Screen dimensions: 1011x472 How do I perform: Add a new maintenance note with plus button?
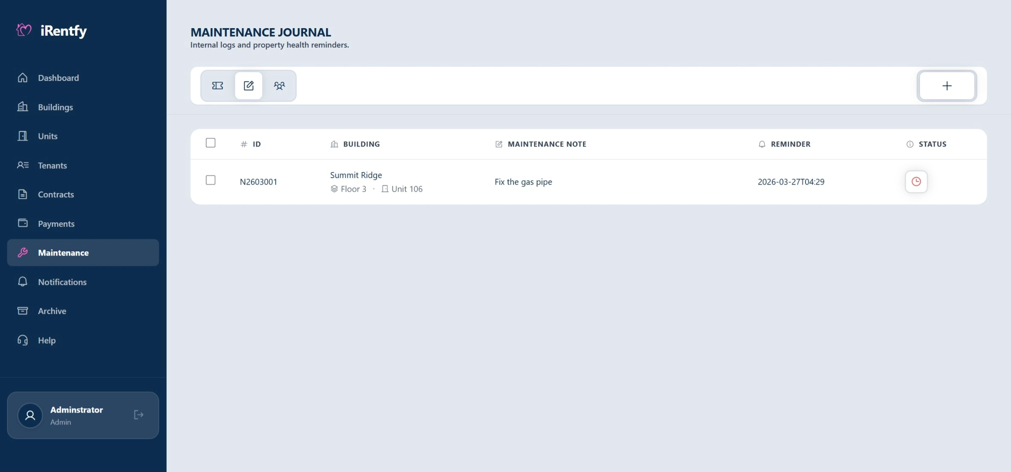[947, 86]
